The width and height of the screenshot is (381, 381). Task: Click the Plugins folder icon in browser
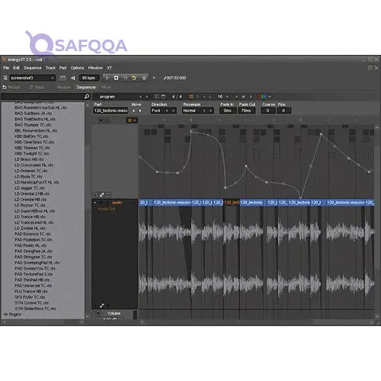point(5,314)
